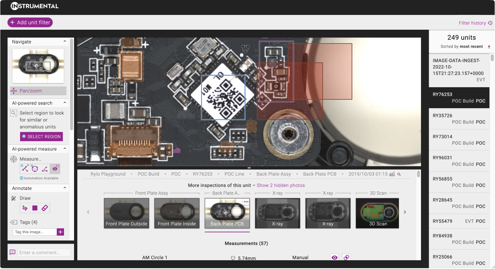
Task: Click Add unit filter button
Action: pos(30,23)
